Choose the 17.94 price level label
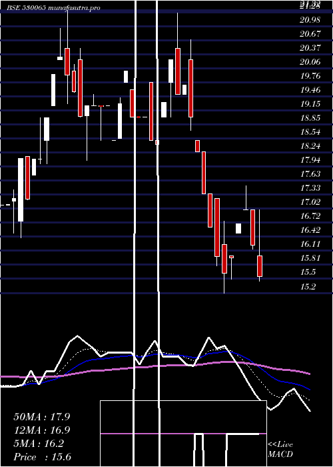 coord(310,160)
